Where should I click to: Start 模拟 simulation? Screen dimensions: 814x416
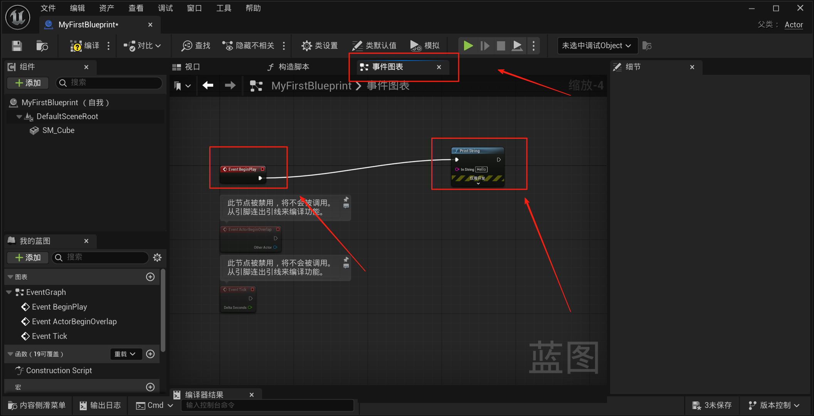(x=425, y=46)
